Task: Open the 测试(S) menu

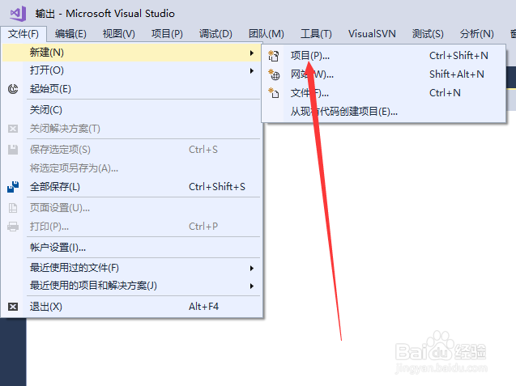Action: pyautogui.click(x=428, y=33)
